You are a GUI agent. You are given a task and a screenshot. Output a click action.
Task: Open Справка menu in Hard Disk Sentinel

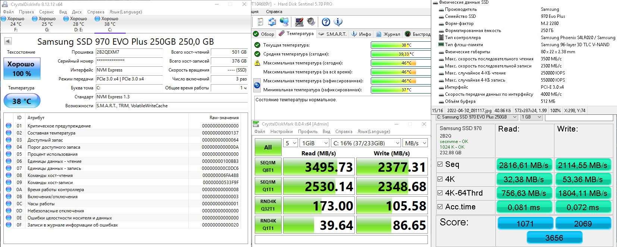point(274,12)
